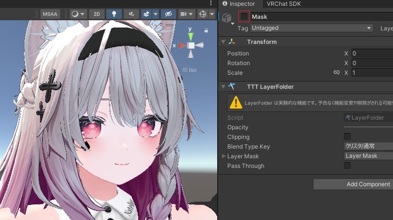Collapse the Transform component foldout

223,41
